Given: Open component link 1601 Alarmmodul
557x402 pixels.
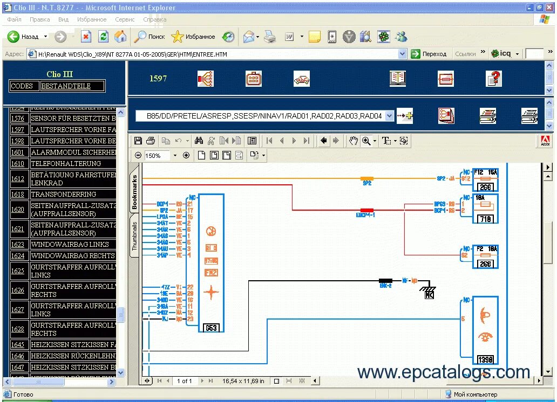Looking at the screenshot, I should pyautogui.click(x=18, y=153).
